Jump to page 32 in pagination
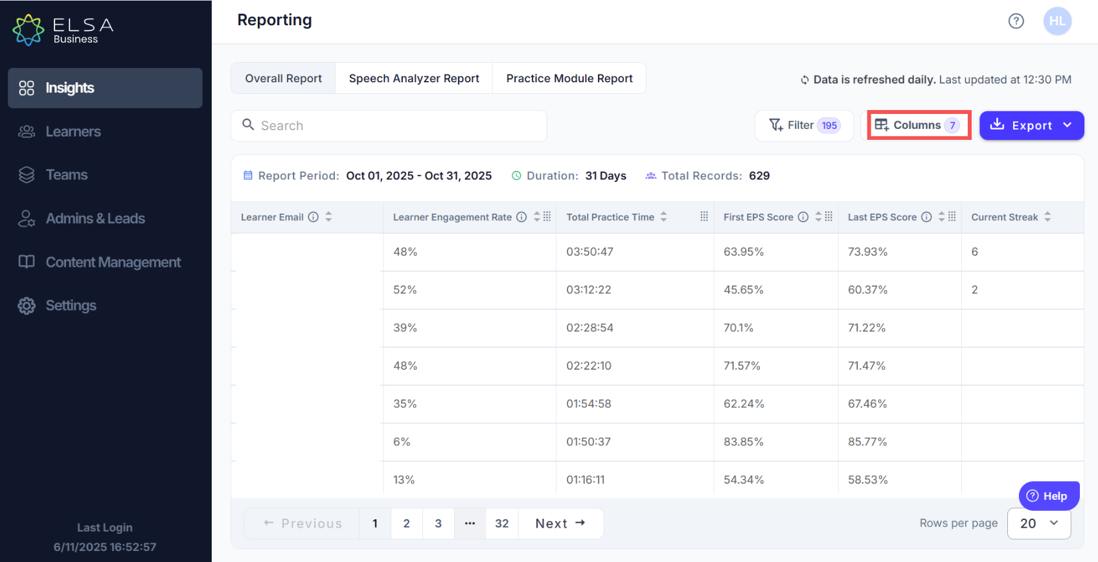 [502, 523]
